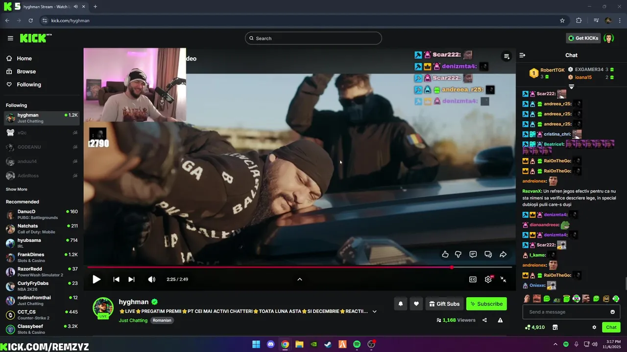
Task: Focus the Search box
Action: [x=313, y=38]
